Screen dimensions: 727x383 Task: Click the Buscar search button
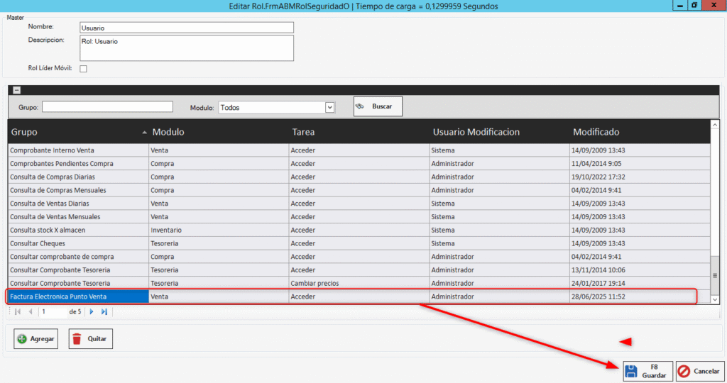point(378,106)
